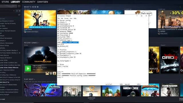Click the ready-to-play filter icon
Image resolution: width=183 pixels, height=103 pixels.
[20, 11]
